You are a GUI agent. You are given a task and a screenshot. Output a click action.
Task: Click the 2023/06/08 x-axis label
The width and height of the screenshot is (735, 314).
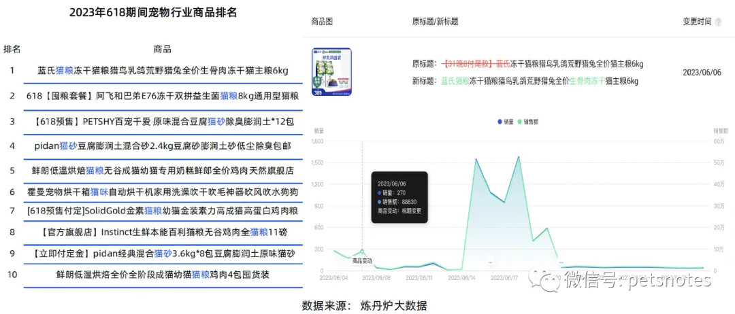point(378,277)
